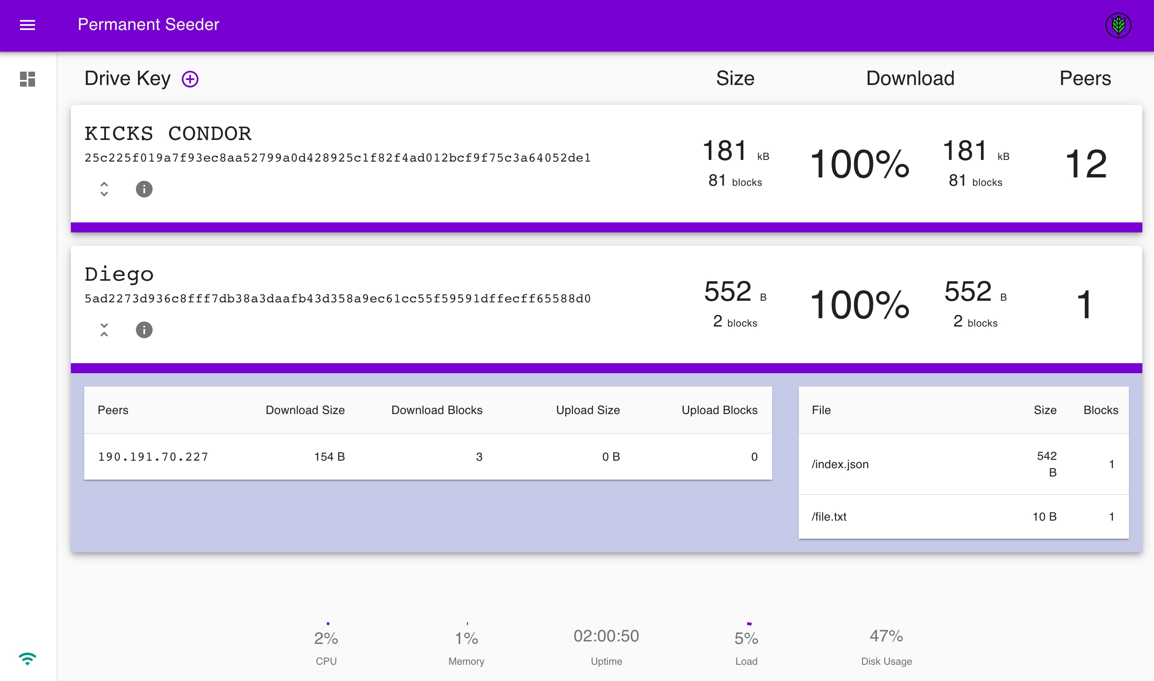Click the wifi connection status icon
Screen dimensions: 1154x681
(28, 659)
